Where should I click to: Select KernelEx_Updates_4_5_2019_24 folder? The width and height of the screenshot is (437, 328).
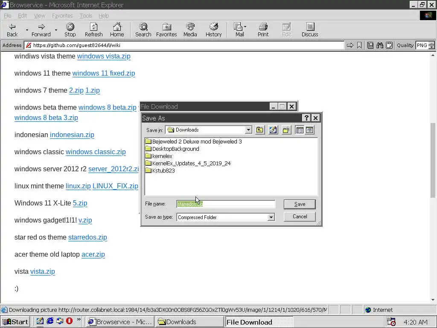tap(188, 163)
